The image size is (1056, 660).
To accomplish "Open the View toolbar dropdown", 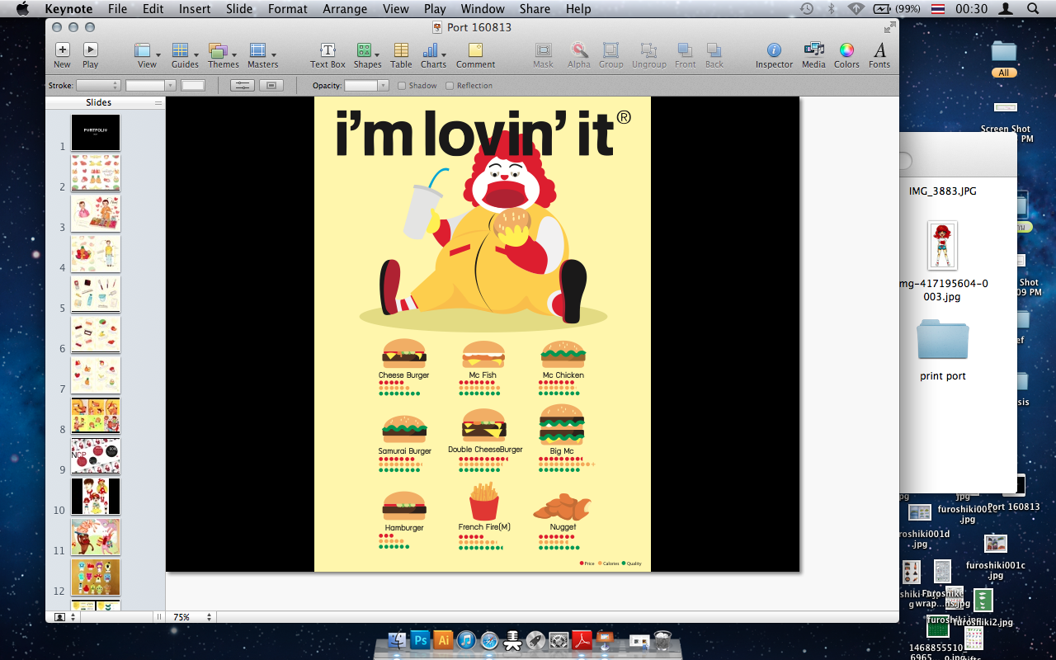I will coord(146,55).
